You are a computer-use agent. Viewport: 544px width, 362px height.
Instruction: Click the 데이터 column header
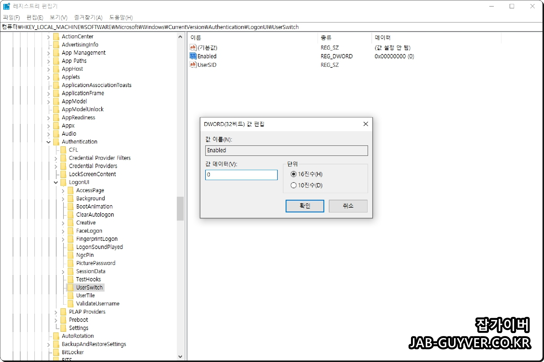pyautogui.click(x=436, y=38)
